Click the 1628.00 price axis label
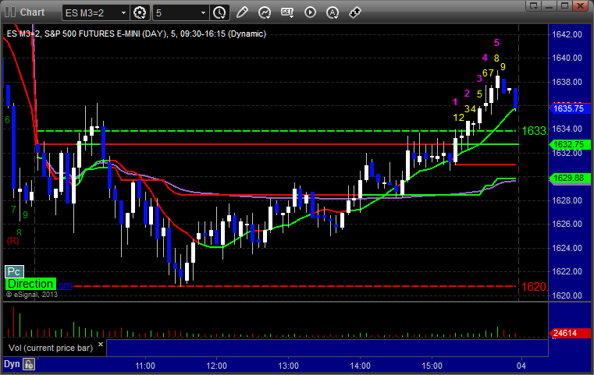594x375 pixels. point(567,200)
